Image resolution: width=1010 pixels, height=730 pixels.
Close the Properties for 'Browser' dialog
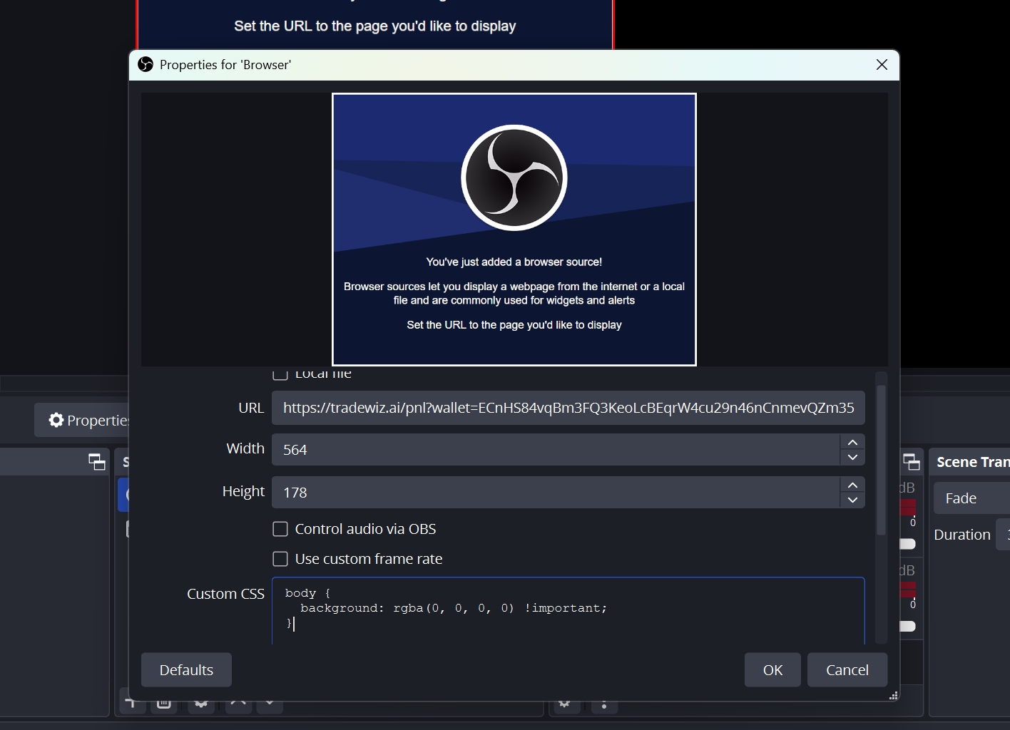point(882,65)
